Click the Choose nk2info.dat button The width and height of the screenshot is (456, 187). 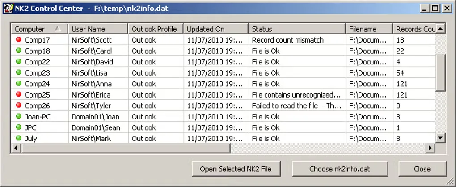[340, 169]
